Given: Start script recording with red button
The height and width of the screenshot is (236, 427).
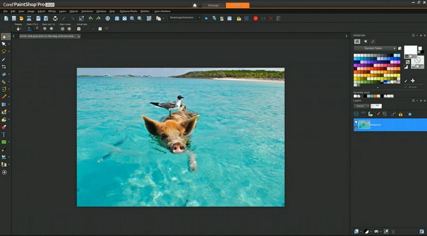Looking at the screenshot, I should point(256,19).
